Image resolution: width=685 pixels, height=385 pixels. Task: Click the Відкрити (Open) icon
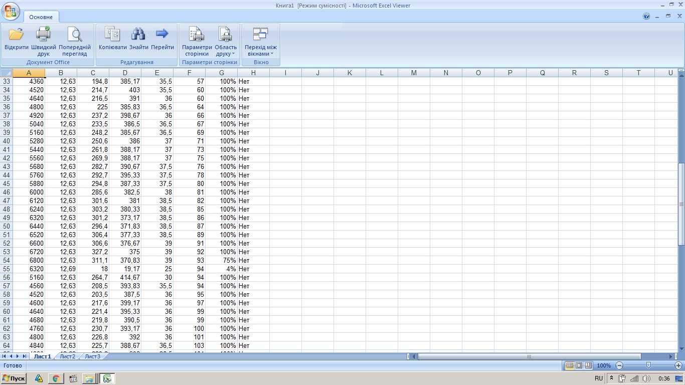pos(16,34)
